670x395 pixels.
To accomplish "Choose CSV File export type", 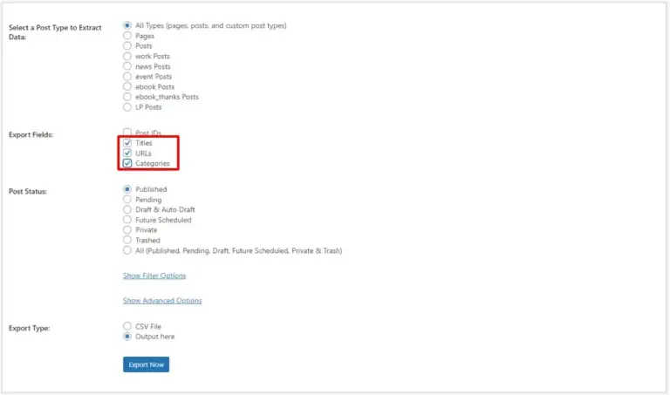I will coord(127,326).
